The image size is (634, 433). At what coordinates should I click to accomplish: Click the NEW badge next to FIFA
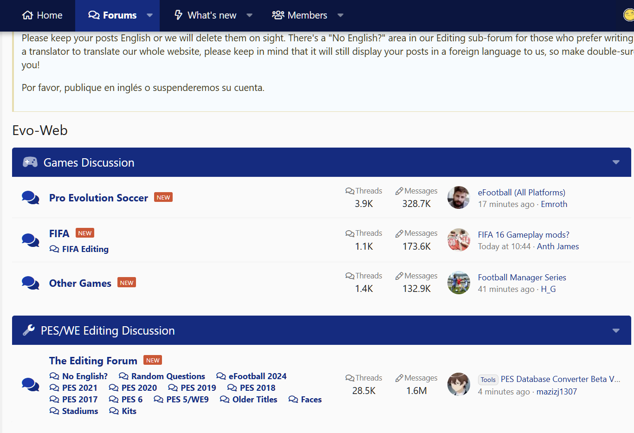(x=85, y=233)
